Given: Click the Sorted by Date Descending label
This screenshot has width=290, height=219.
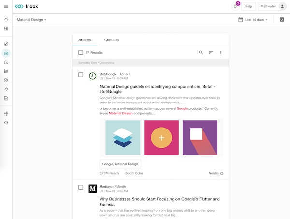Looking at the screenshot, I should [96, 63].
